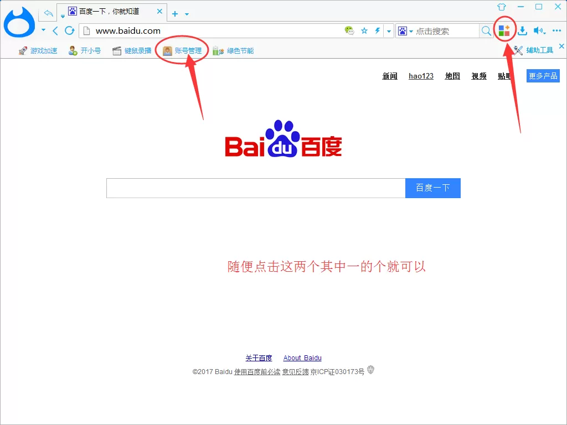Expand the address bar dropdown arrow
The height and width of the screenshot is (425, 567).
click(x=389, y=32)
